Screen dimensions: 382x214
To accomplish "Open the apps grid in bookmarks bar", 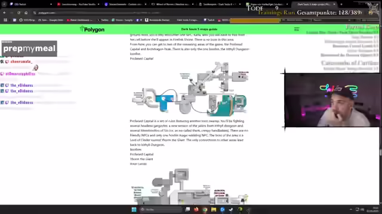I will 5,20.
